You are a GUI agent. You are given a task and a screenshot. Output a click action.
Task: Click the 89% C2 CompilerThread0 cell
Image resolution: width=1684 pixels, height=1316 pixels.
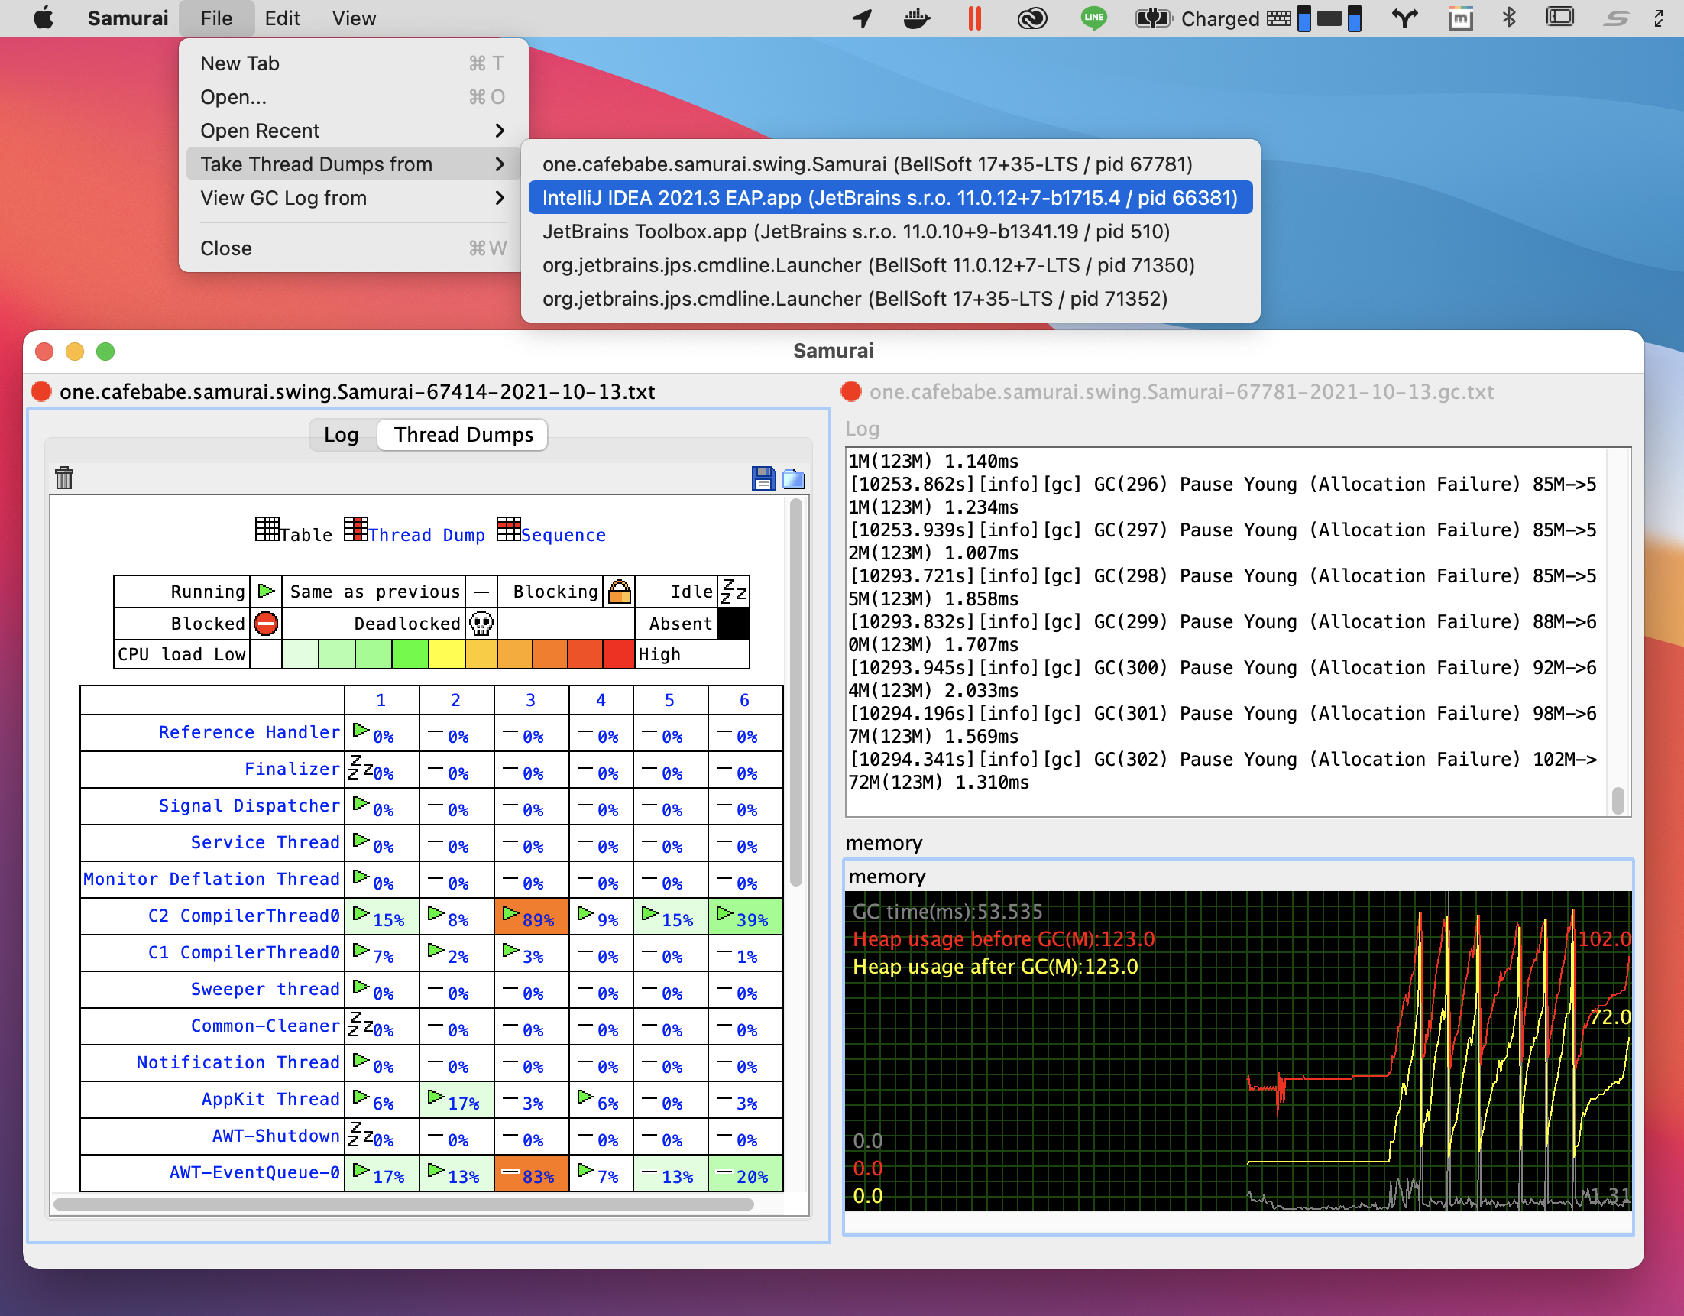tap(531, 916)
